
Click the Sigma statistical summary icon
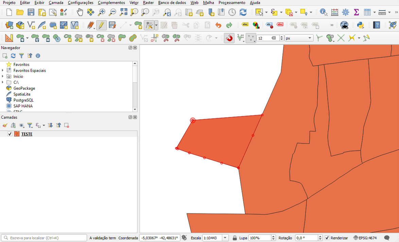tap(356, 13)
